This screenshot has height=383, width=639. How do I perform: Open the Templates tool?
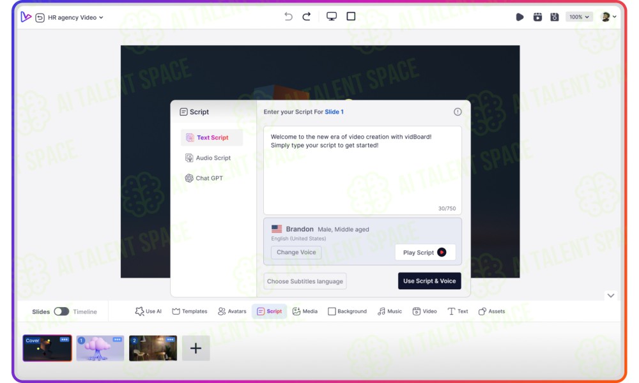tap(190, 312)
